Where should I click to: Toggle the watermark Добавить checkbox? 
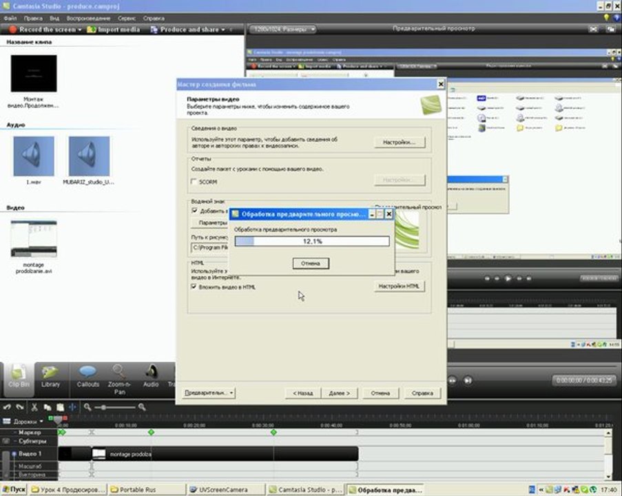(x=194, y=211)
